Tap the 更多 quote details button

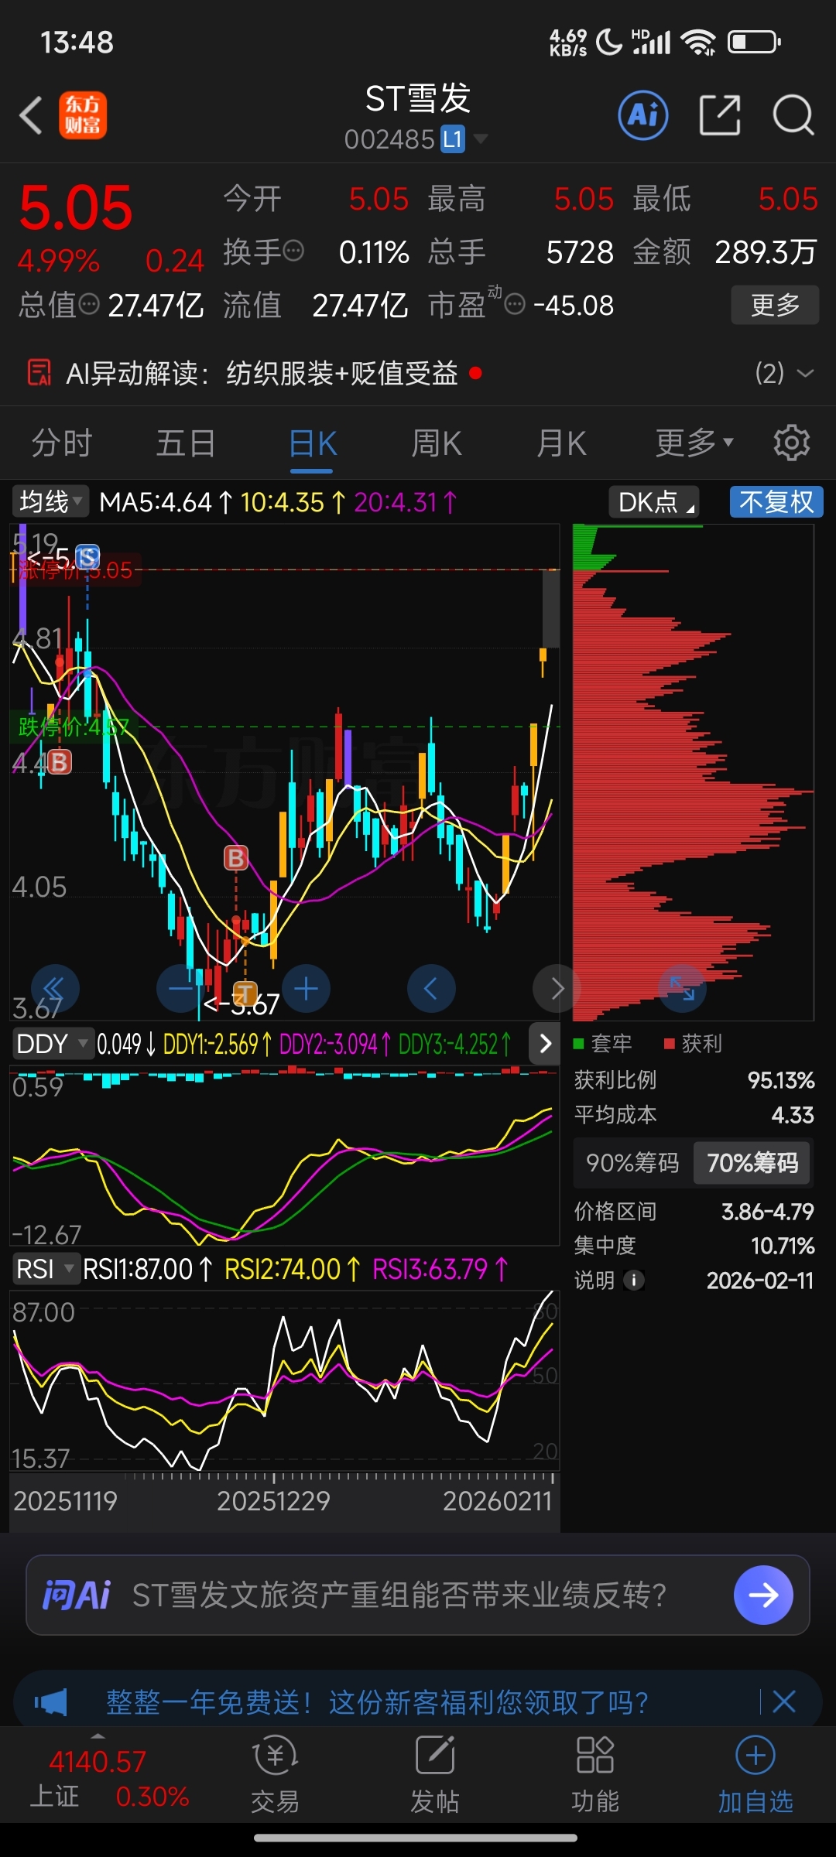click(x=775, y=305)
